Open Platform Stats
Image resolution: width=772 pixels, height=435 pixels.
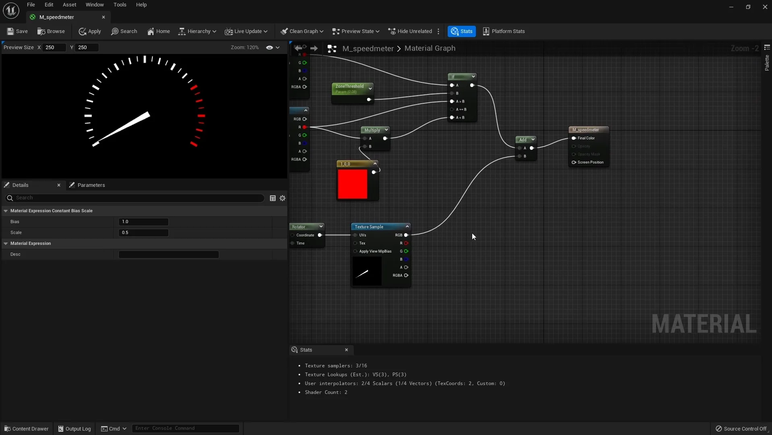pyautogui.click(x=503, y=31)
